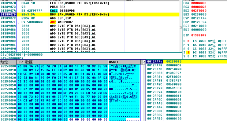Select MOV EAX,DWORD PTR DS:[EBX+0x54] instruction
Viewport: 227px width, 121px height.
click(x=80, y=14)
